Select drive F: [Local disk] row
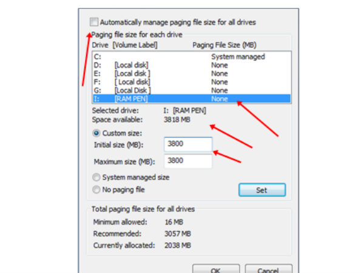Screen dimensions: 364x273 point(192,82)
